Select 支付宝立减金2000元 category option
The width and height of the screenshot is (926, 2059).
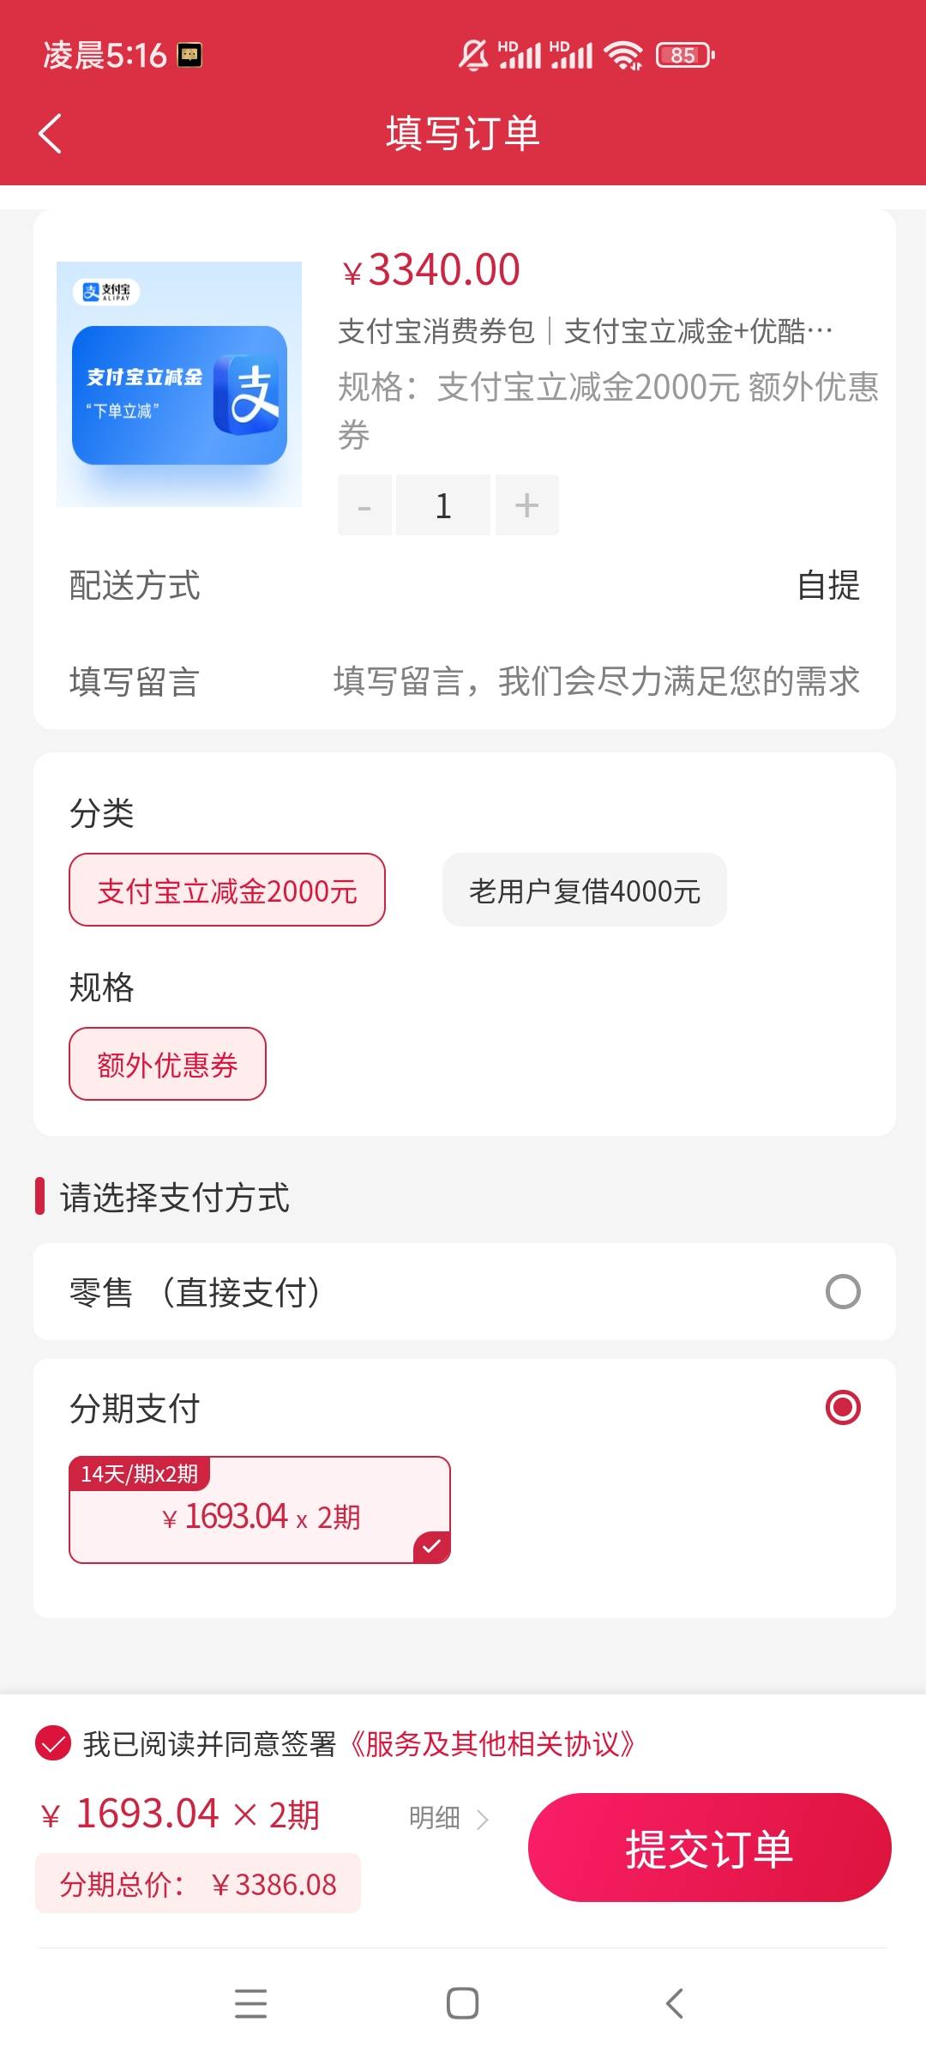tap(227, 891)
